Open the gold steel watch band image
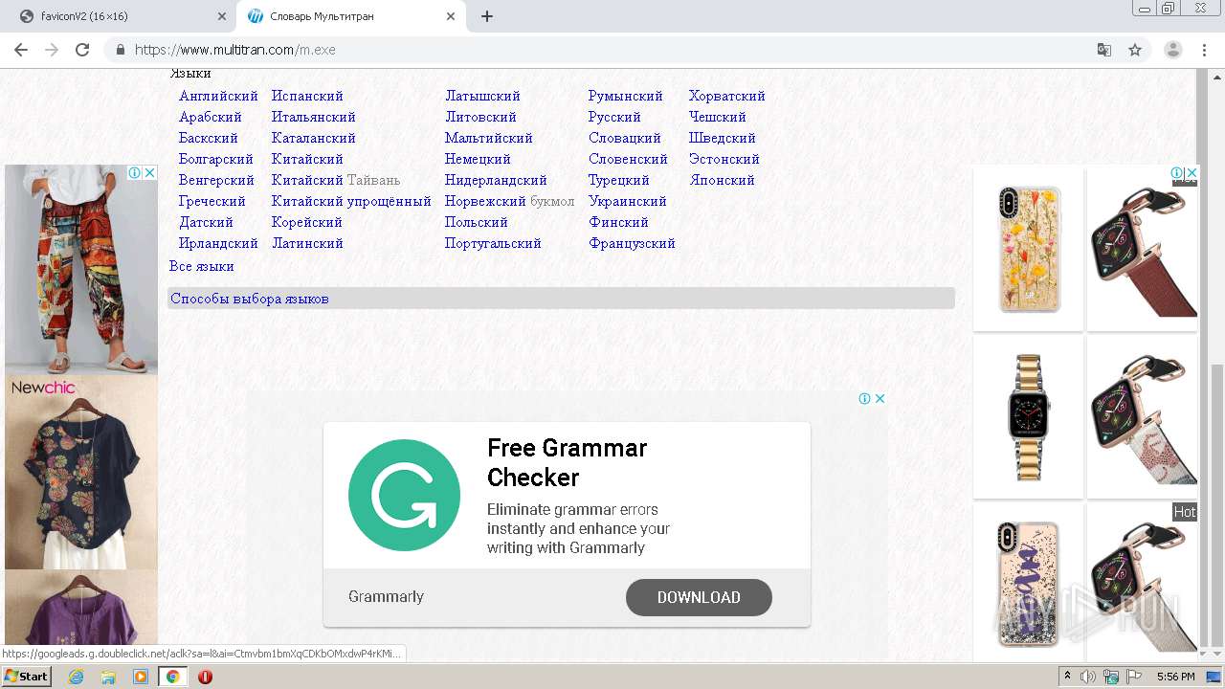The image size is (1225, 689). 1029,417
